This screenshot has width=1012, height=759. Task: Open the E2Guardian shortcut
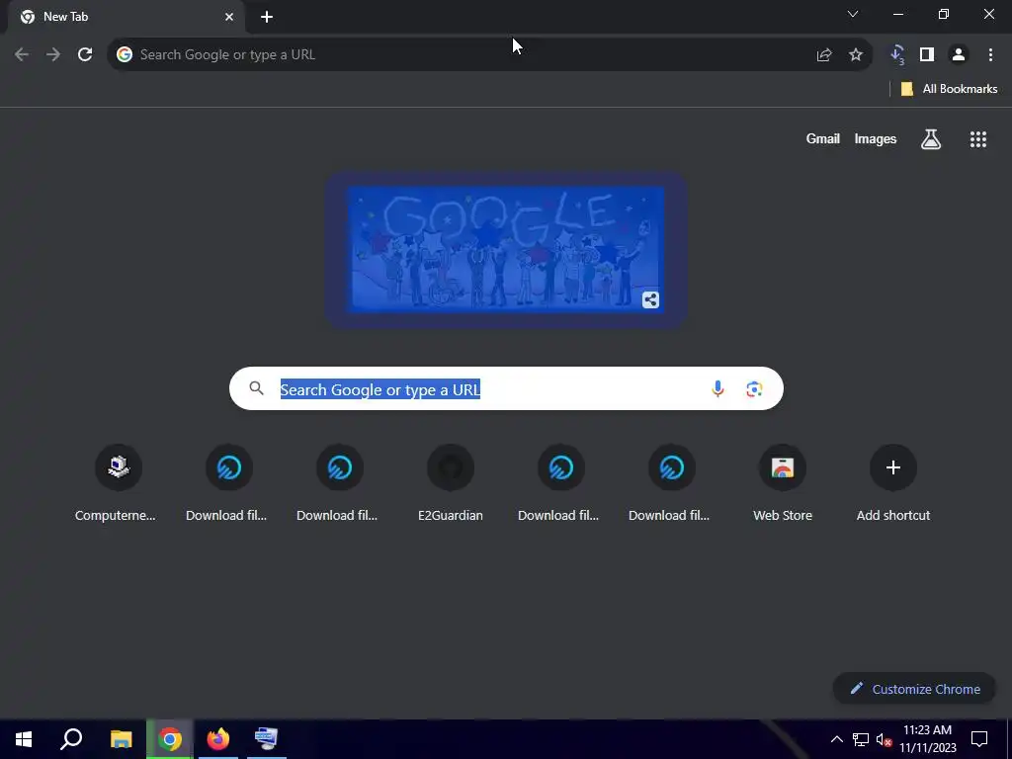click(451, 484)
